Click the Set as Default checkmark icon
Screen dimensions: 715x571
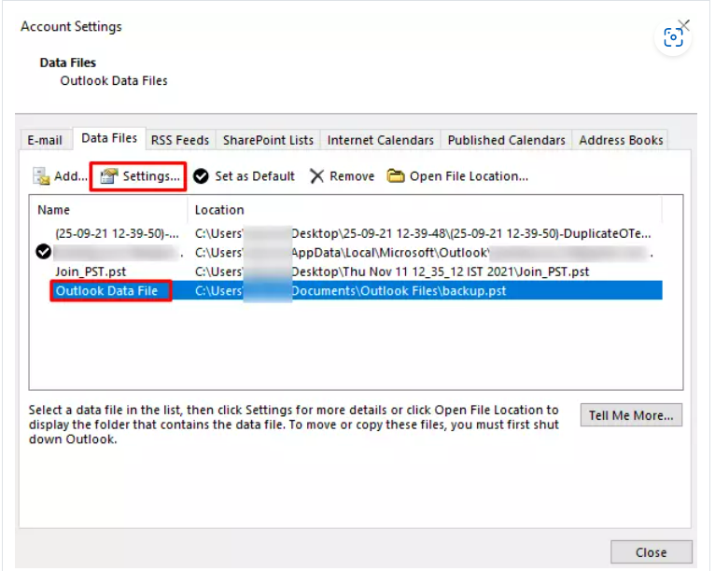click(x=201, y=176)
